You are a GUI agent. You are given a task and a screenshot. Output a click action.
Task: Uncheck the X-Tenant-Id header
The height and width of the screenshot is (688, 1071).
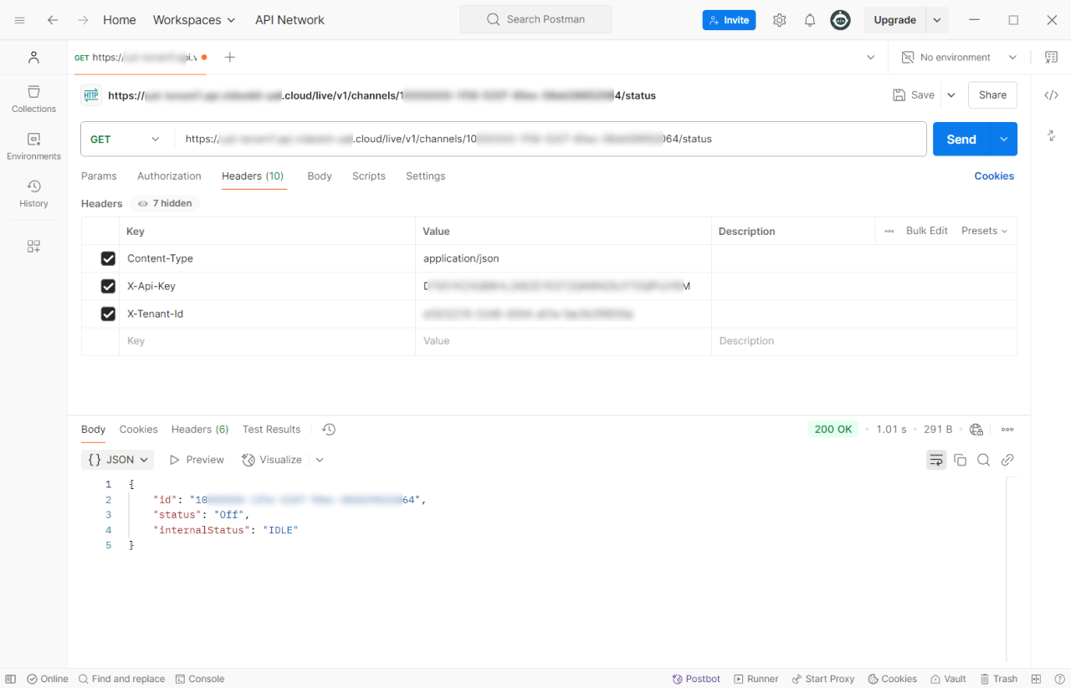pyautogui.click(x=108, y=313)
